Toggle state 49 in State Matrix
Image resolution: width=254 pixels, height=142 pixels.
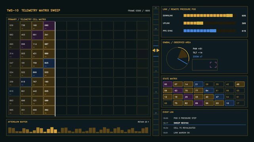coord(240,84)
